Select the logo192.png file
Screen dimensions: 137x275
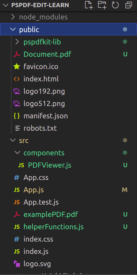point(44,91)
